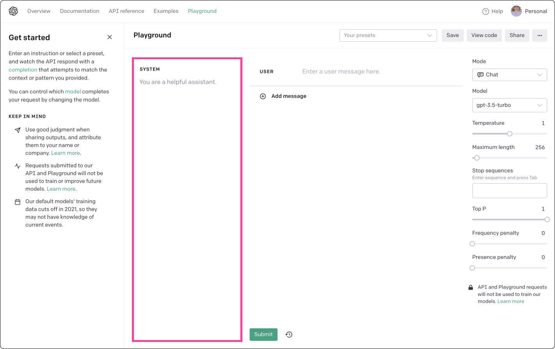This screenshot has height=349, width=555.
Task: Click the KEEP IN MIND heading
Action: 27,116
